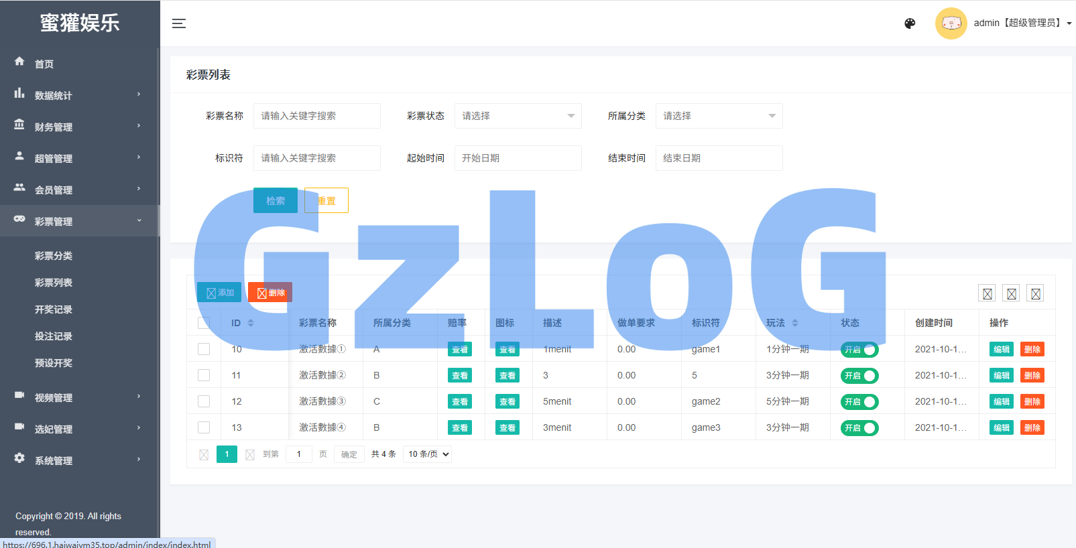Select 彩票分类 from the sidebar submenu
The width and height of the screenshot is (1076, 548).
(54, 256)
